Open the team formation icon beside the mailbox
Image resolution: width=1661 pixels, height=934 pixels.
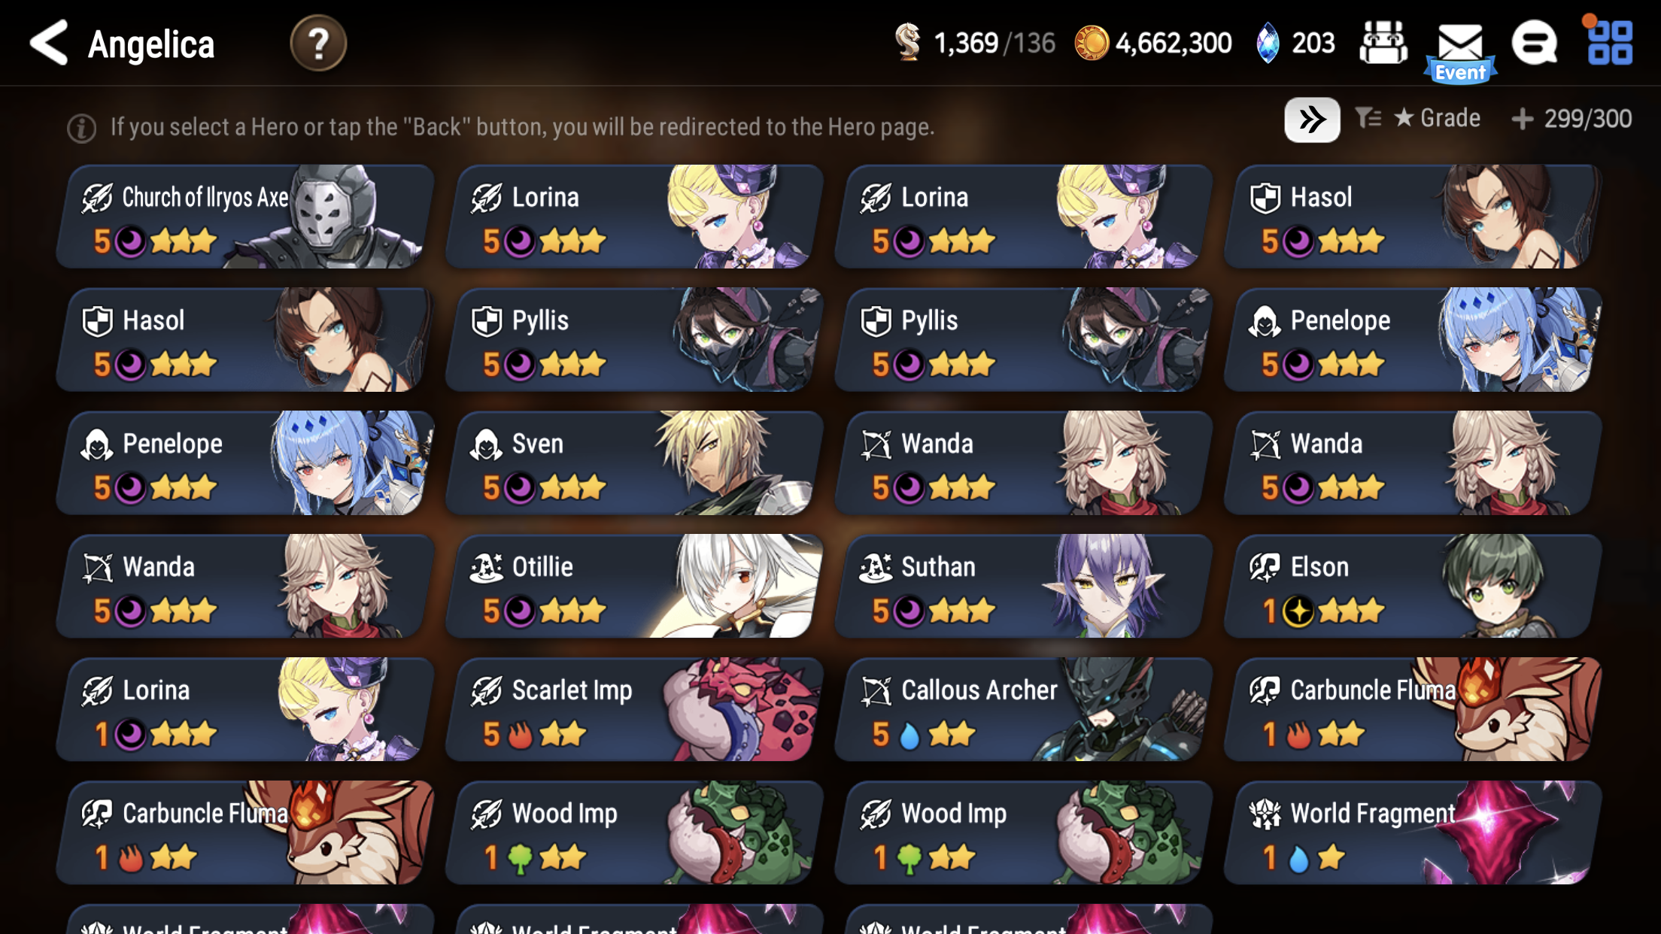1383,43
